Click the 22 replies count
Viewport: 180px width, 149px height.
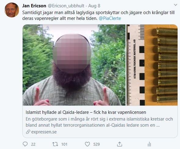[x=33, y=144]
